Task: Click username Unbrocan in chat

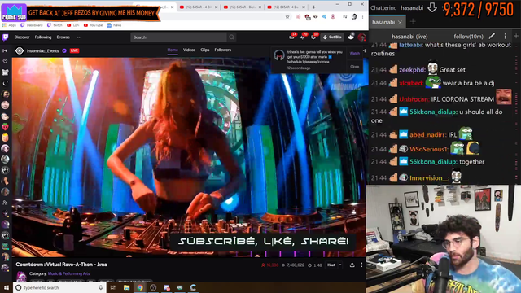Action: pyautogui.click(x=414, y=99)
